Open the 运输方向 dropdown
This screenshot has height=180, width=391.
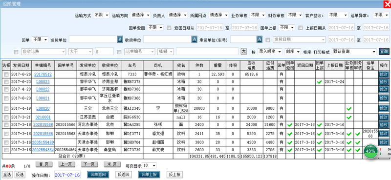141,15
